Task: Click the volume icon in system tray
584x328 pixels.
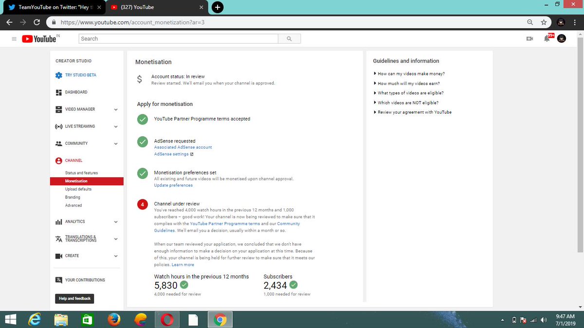Action: pos(543,320)
